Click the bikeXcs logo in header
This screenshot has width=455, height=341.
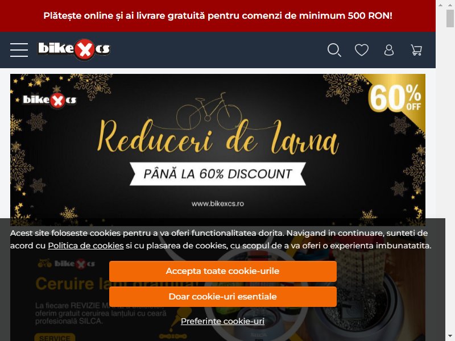[74, 49]
